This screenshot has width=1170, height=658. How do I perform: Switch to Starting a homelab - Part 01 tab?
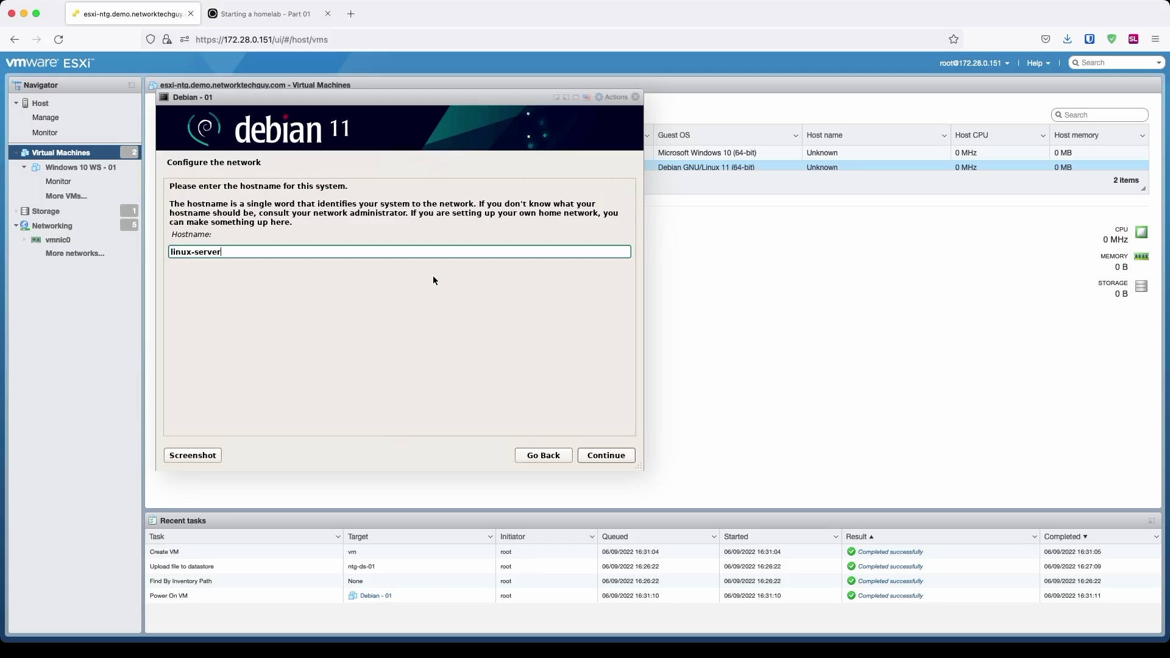(265, 14)
